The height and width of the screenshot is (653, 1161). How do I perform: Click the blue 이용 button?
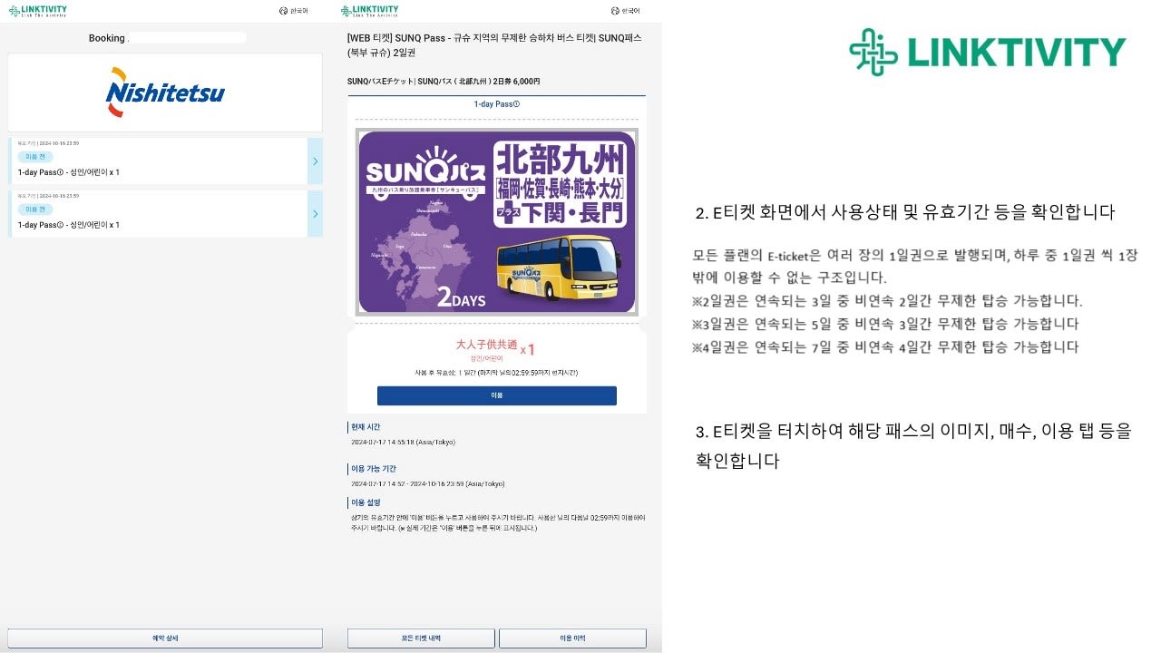coord(496,395)
